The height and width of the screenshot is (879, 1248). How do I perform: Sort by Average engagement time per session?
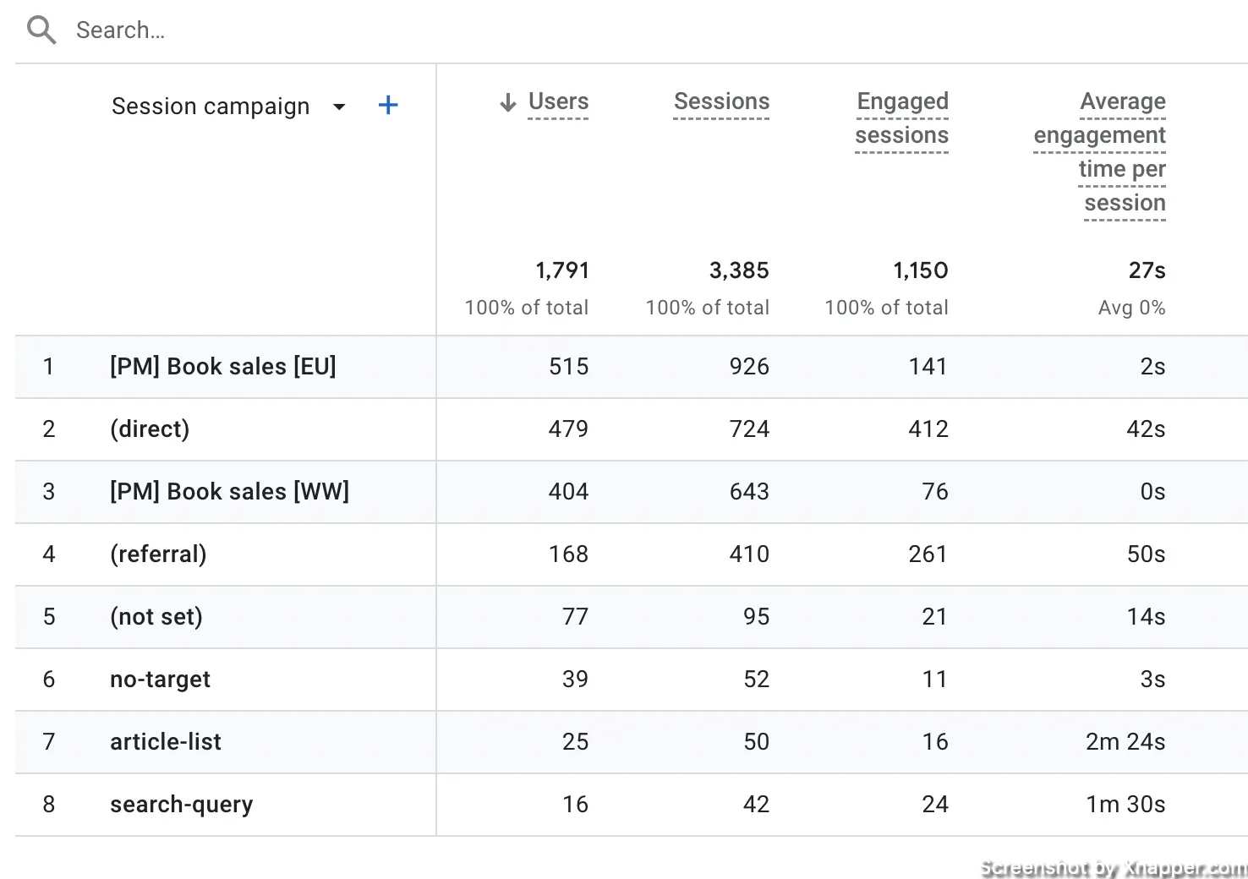pyautogui.click(x=1100, y=152)
